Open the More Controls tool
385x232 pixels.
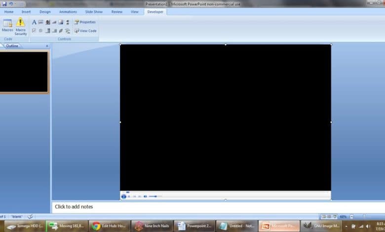(68, 31)
